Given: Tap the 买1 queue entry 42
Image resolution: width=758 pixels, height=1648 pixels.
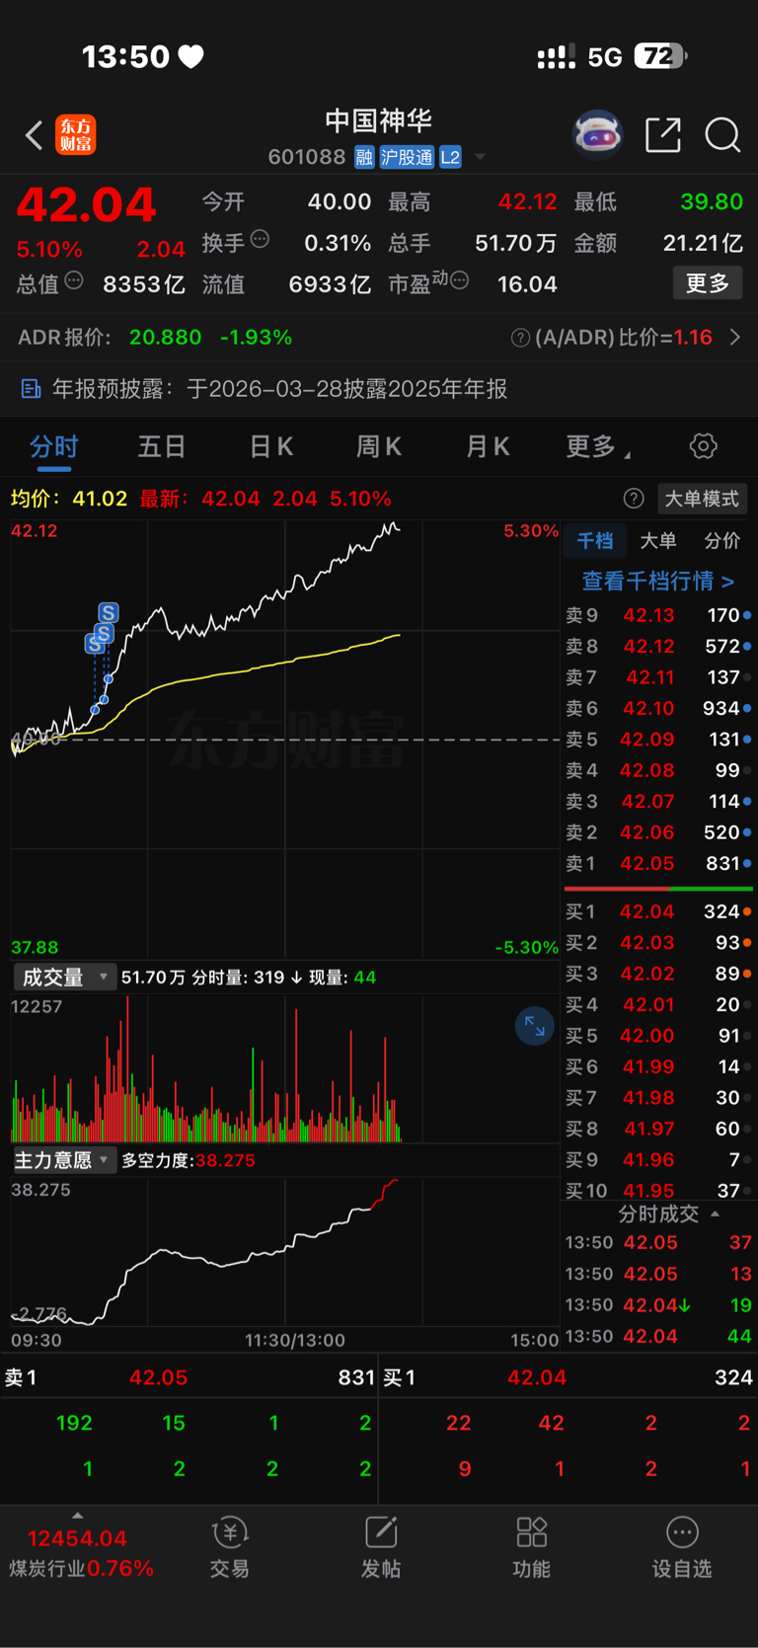Looking at the screenshot, I should (x=551, y=1423).
